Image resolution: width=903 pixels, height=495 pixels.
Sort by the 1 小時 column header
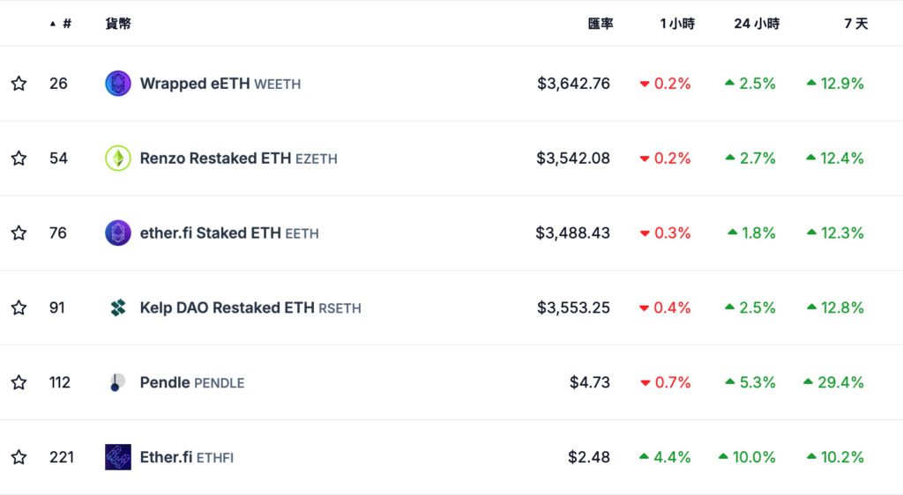[676, 24]
